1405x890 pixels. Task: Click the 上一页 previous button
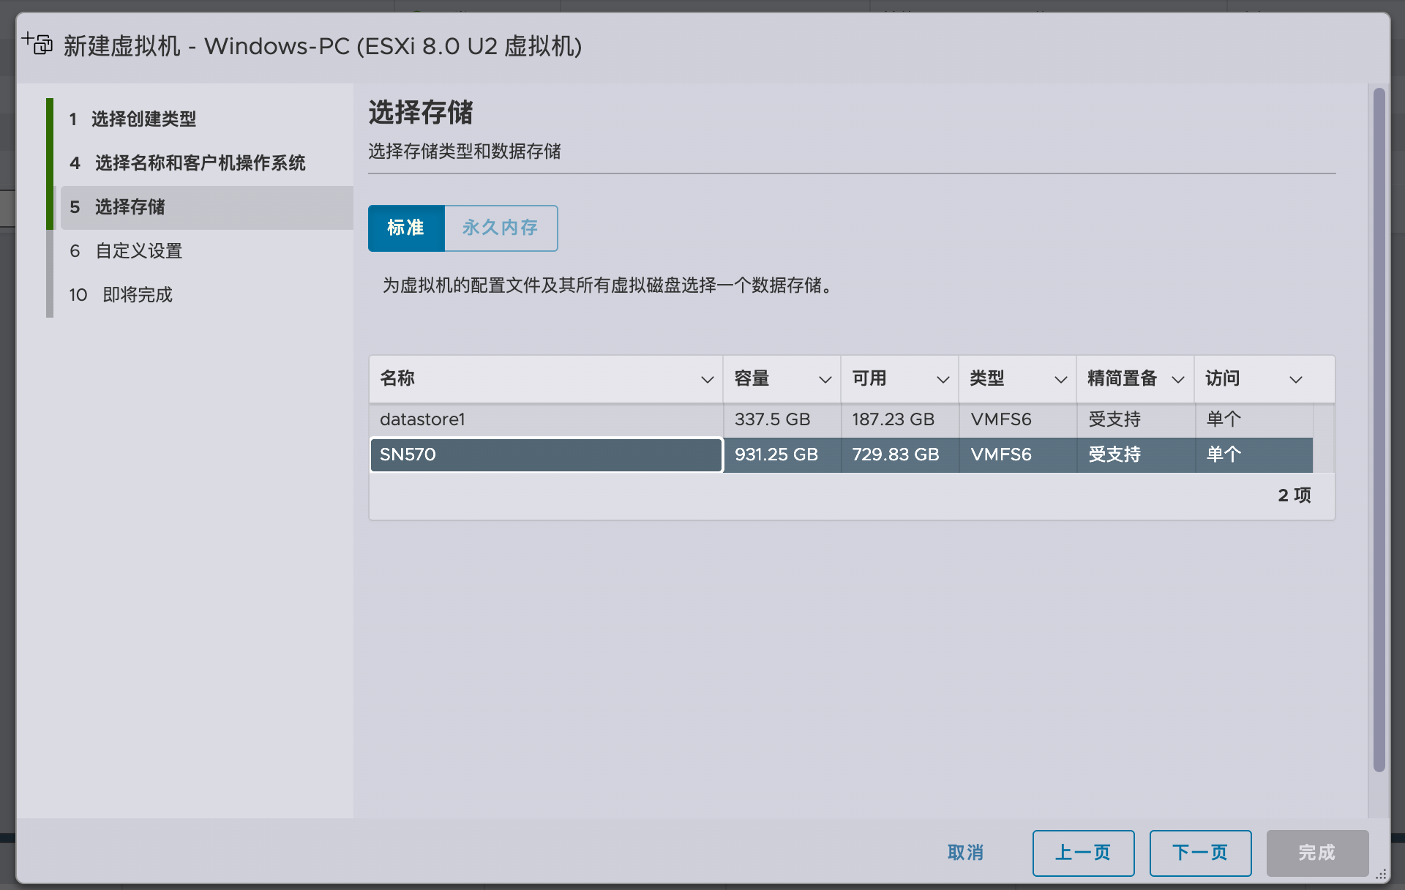1083,853
